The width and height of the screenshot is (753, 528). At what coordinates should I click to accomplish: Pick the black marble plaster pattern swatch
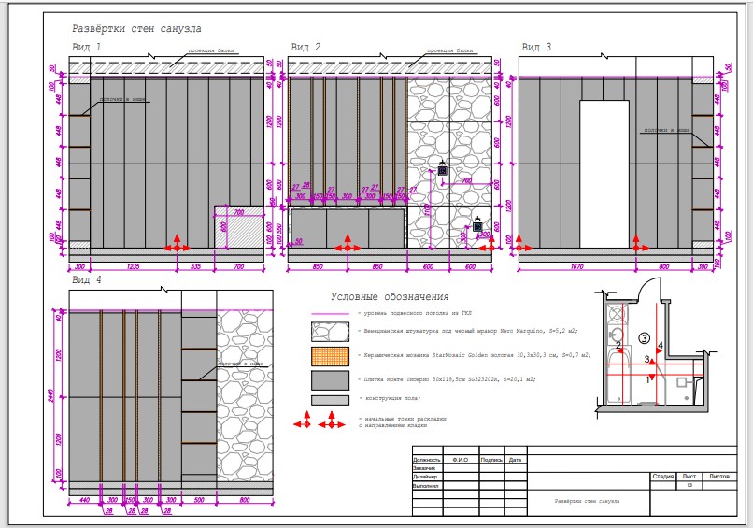pyautogui.click(x=330, y=332)
